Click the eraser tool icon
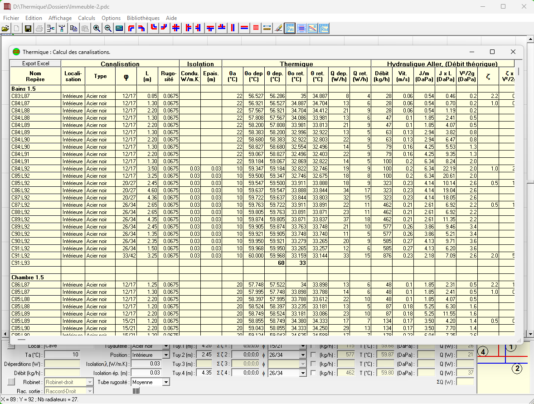The image size is (534, 404). (279, 28)
